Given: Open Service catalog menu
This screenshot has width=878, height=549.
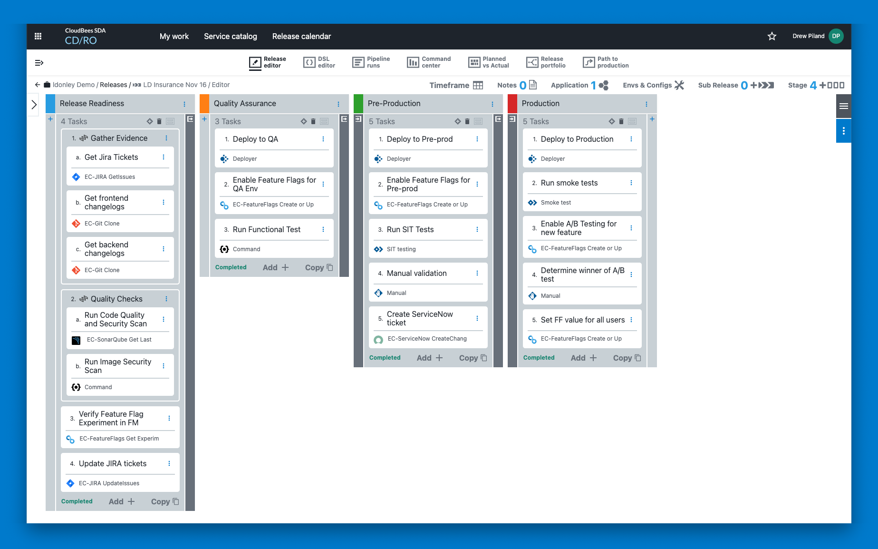Looking at the screenshot, I should point(231,36).
